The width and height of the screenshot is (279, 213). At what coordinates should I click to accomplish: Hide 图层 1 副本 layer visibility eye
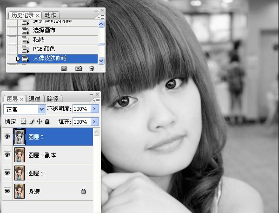click(7, 155)
